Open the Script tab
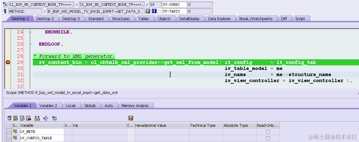Image resolution: width=359 pixels, height=142 pixels. tap(300, 19)
